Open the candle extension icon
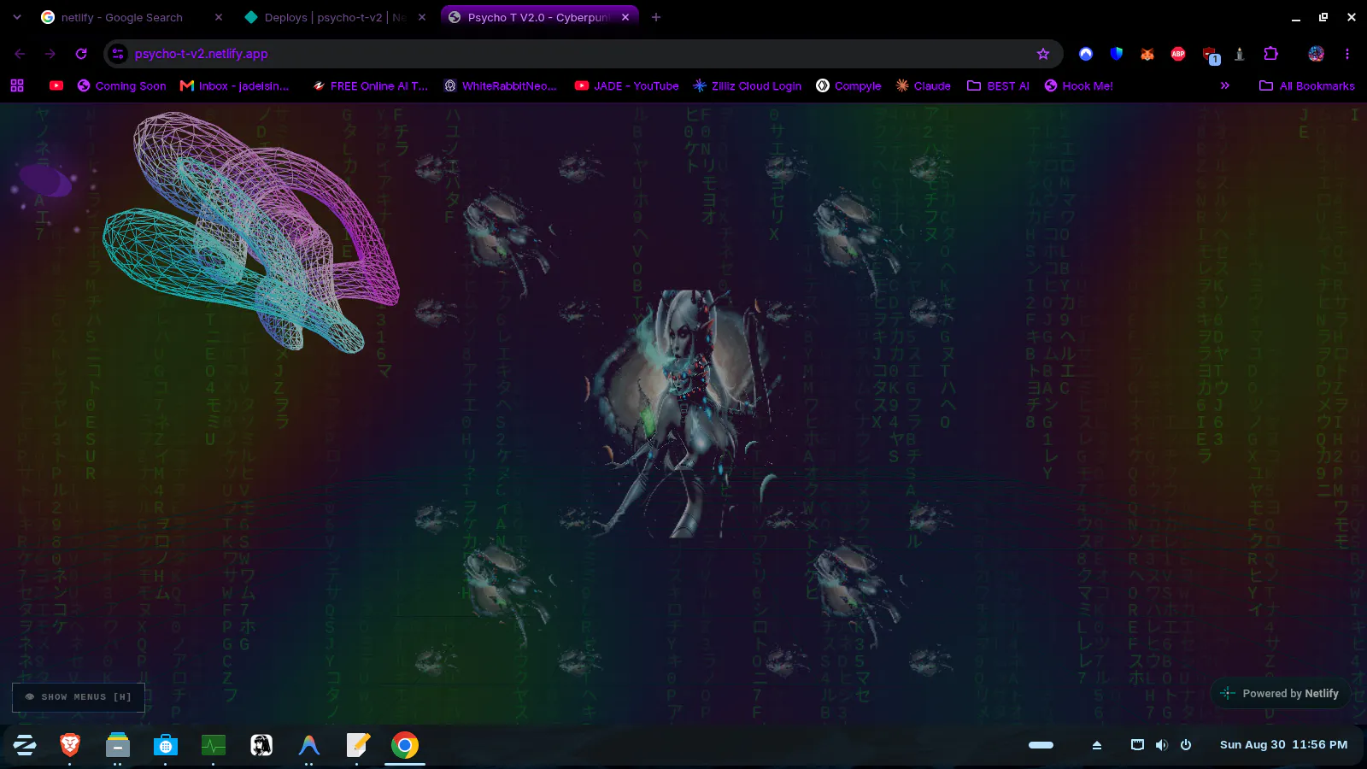1367x769 pixels. tap(1240, 54)
